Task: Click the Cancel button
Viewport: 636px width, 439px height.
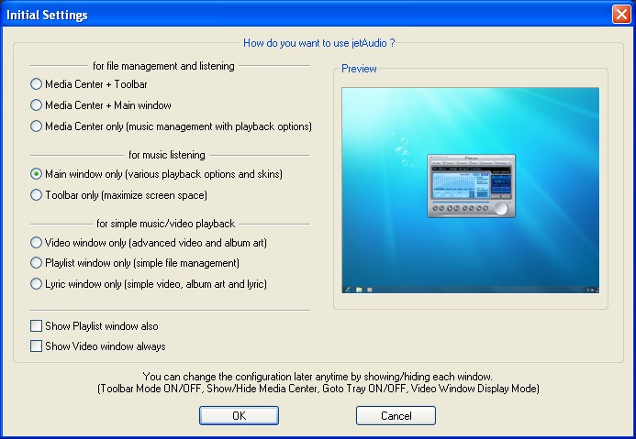Action: [x=396, y=416]
